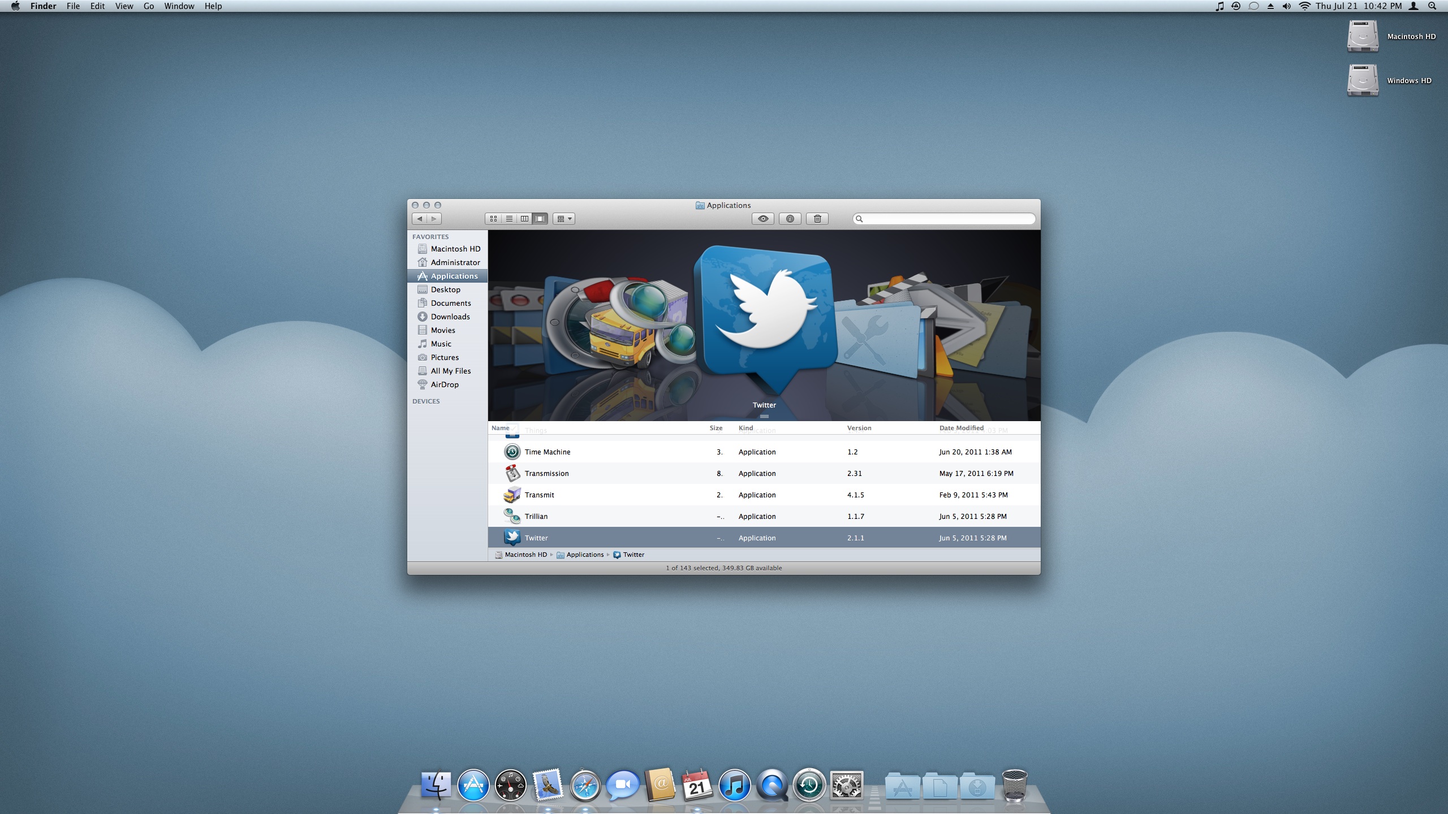Click Macintosh HD in the path bar

coord(521,555)
